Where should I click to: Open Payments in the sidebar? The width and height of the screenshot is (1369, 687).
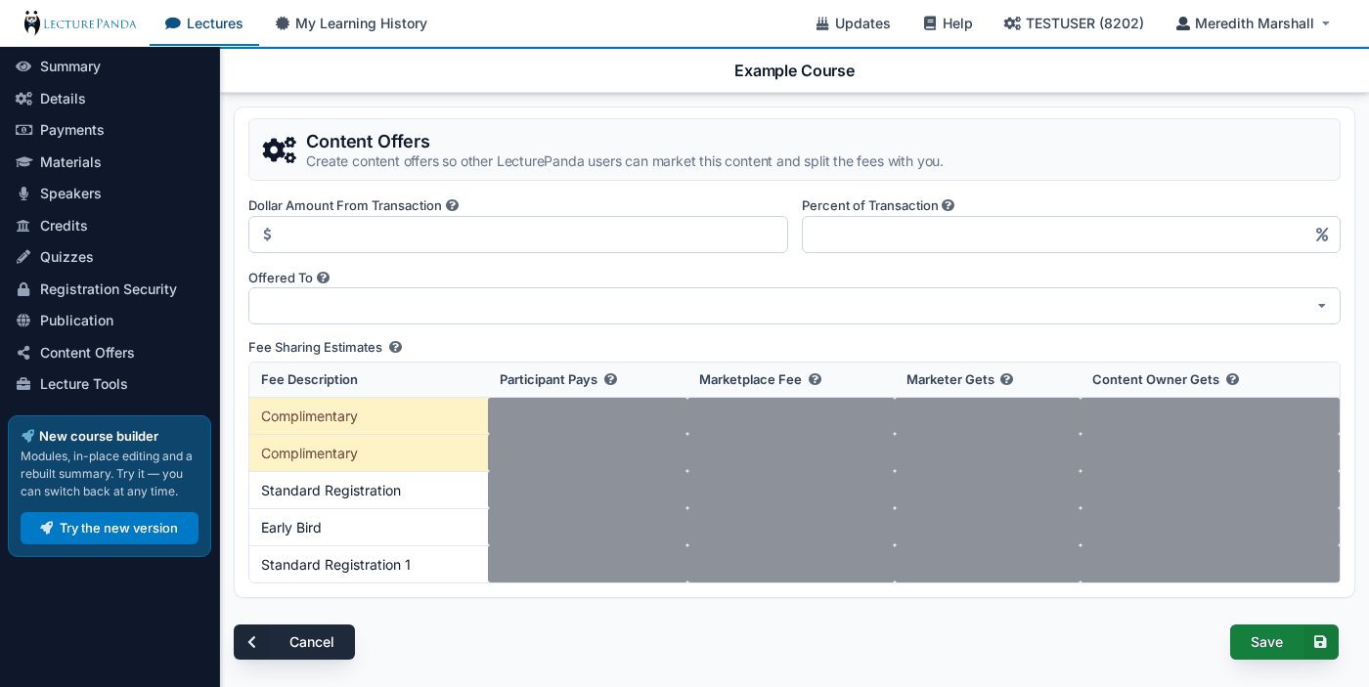pyautogui.click(x=110, y=130)
